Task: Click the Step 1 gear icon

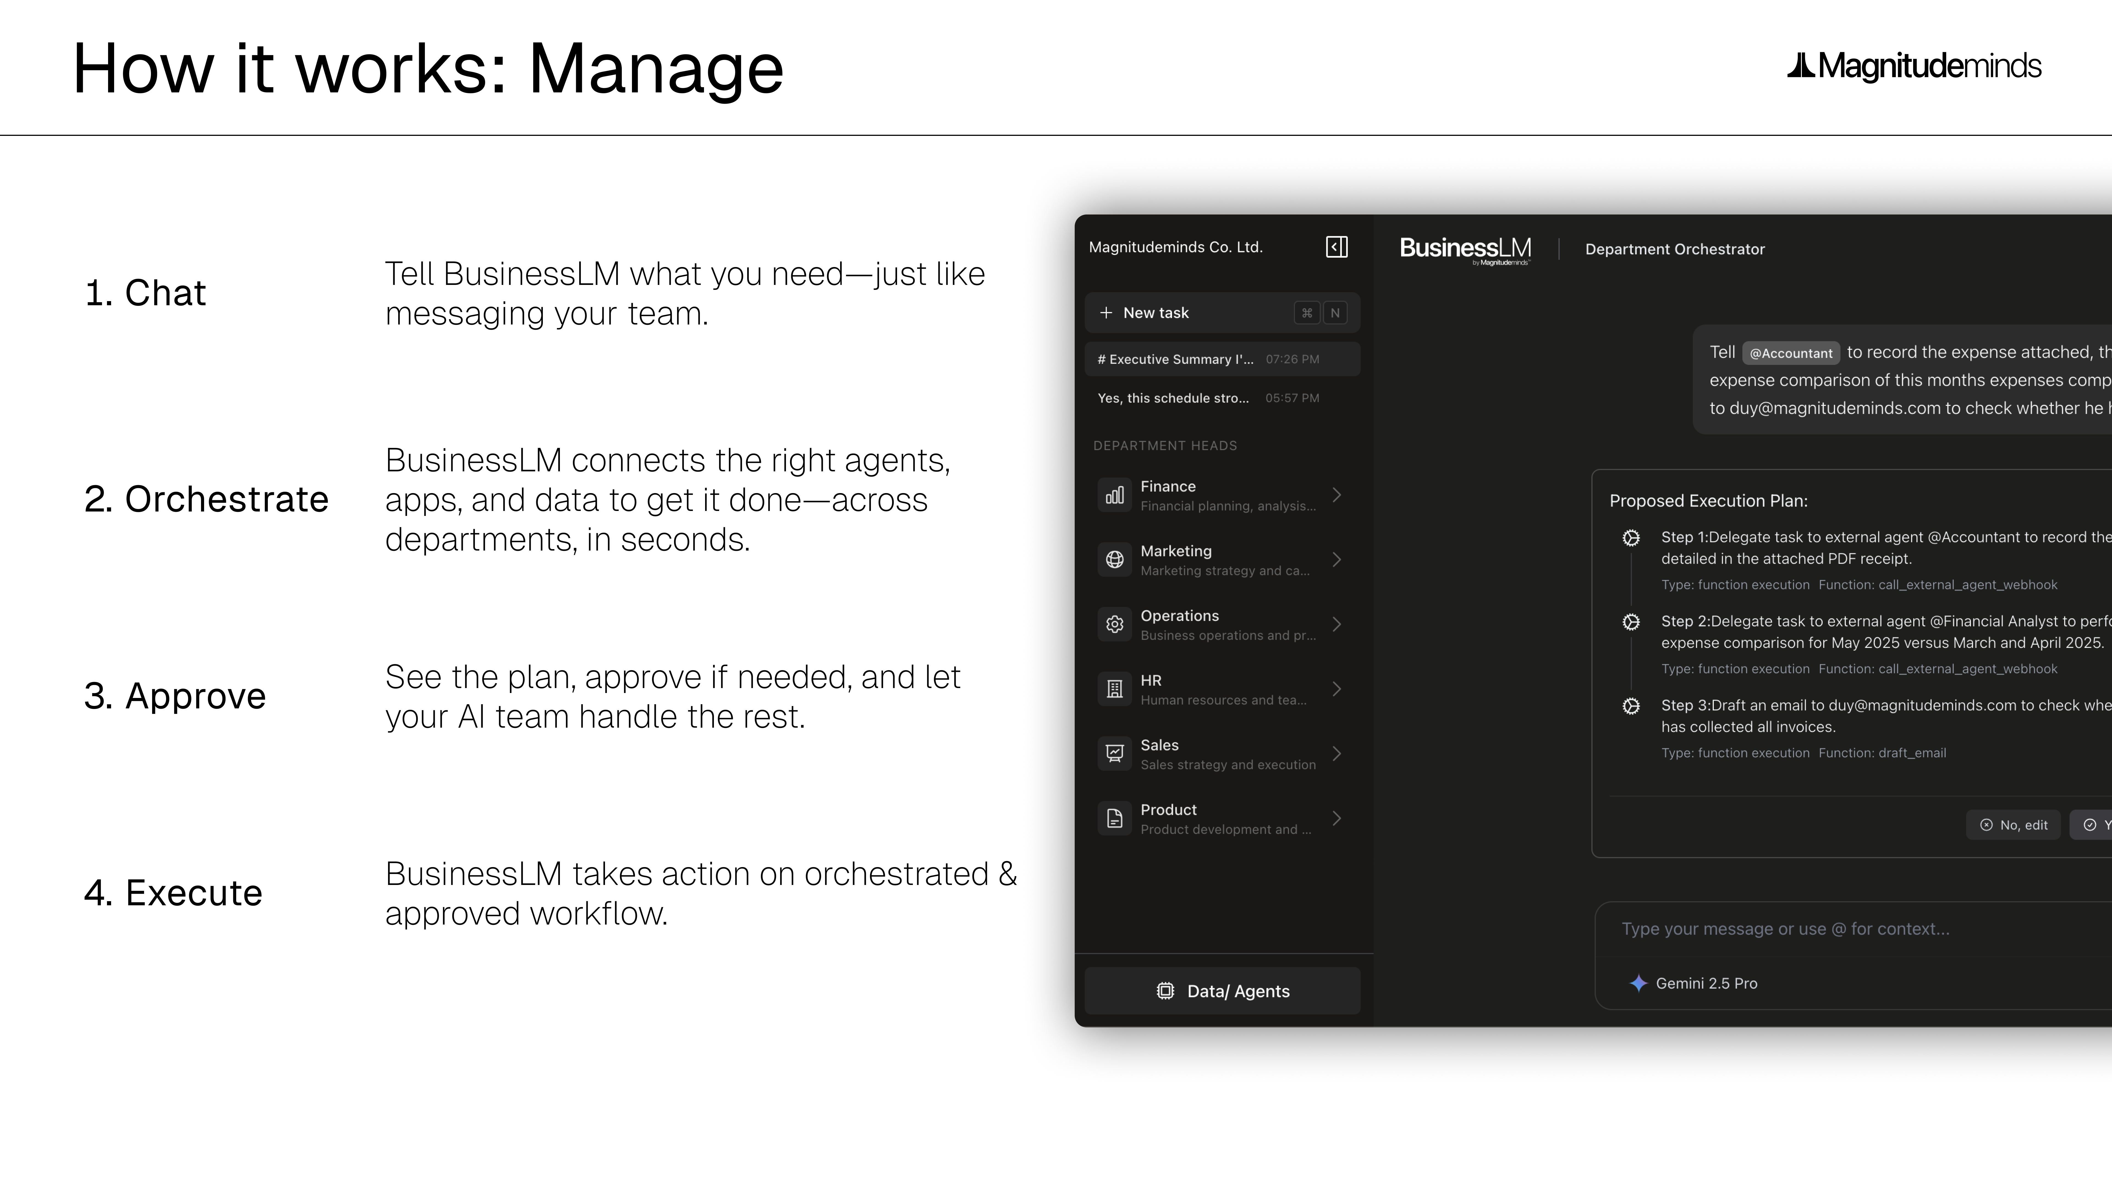Action: (x=1632, y=538)
